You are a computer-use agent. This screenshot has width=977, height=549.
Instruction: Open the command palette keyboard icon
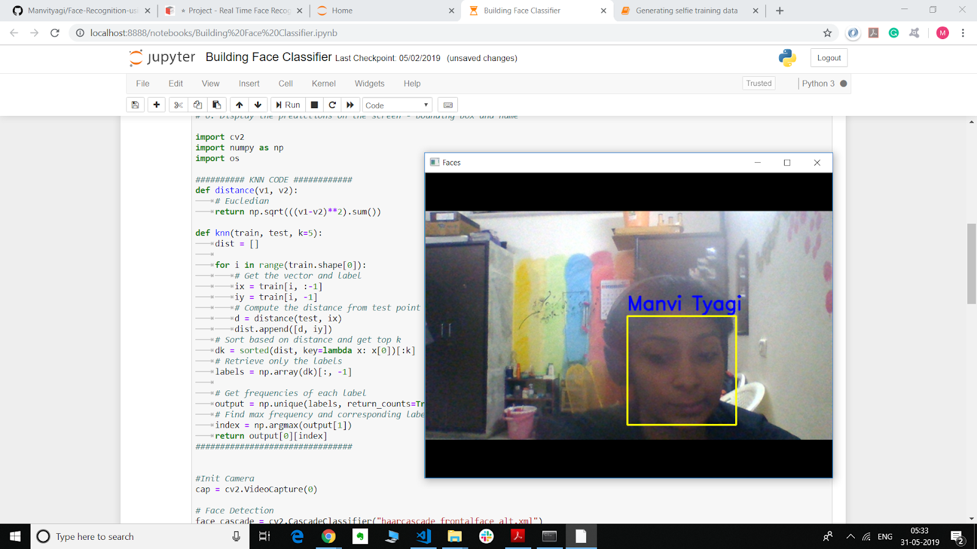(448, 104)
